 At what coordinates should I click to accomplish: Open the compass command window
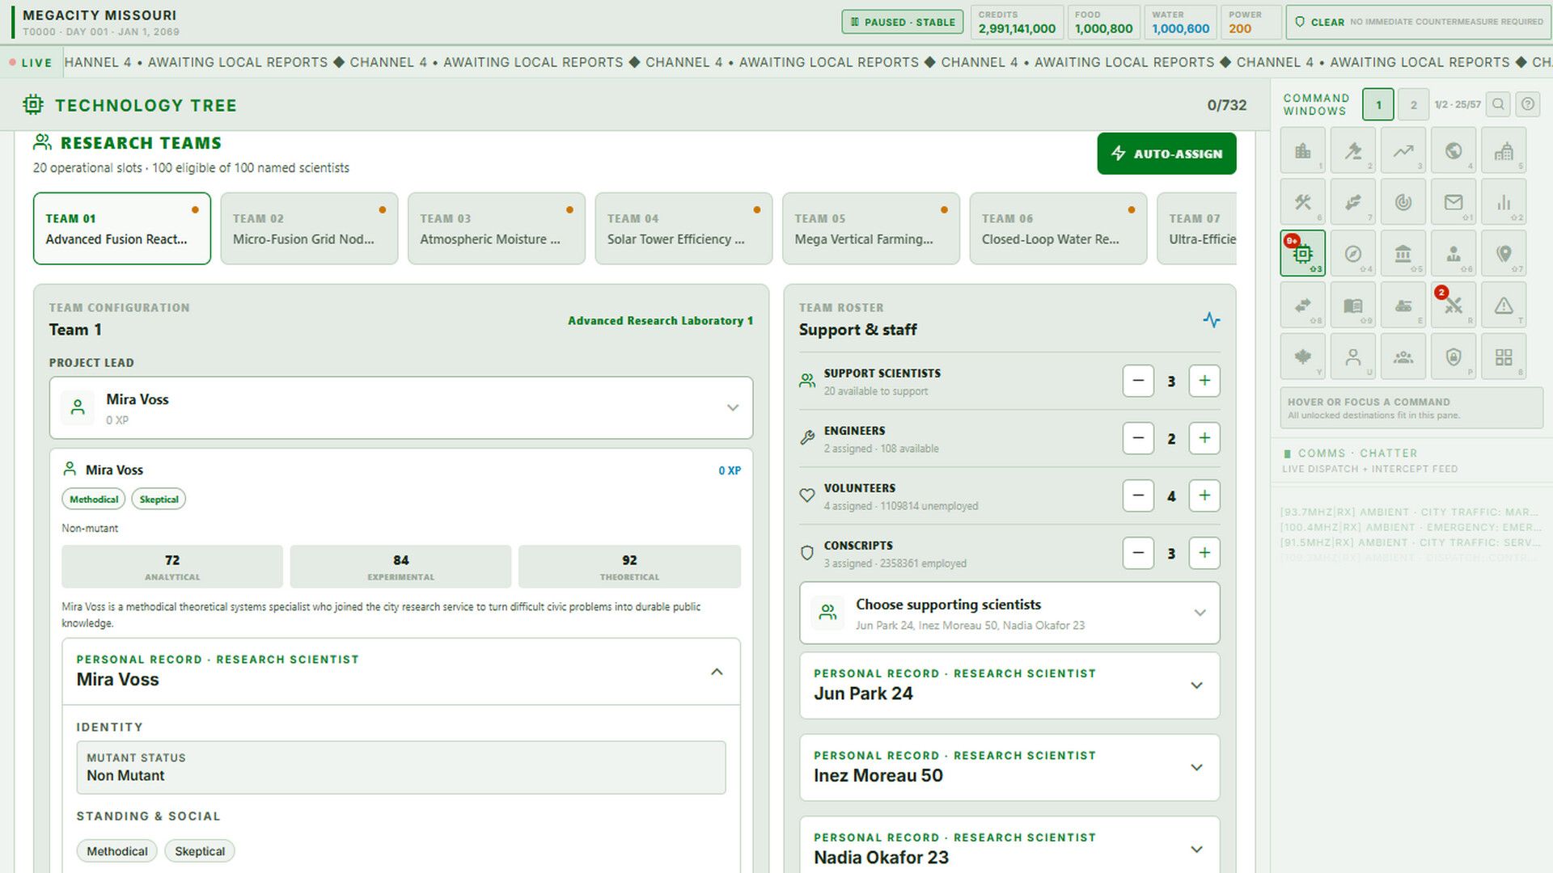click(x=1352, y=254)
